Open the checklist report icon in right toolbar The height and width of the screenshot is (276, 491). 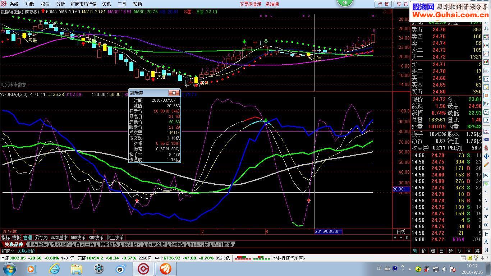click(x=486, y=37)
